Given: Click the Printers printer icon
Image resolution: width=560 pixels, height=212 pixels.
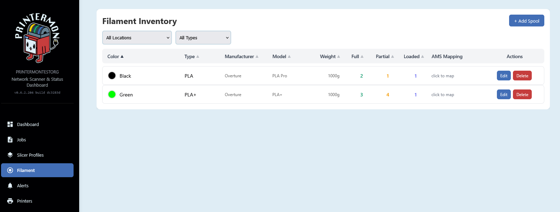Looking at the screenshot, I should (10, 201).
